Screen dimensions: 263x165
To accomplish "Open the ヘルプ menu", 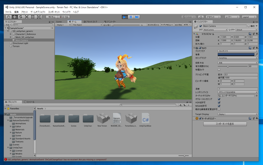I will click(x=76, y=12).
